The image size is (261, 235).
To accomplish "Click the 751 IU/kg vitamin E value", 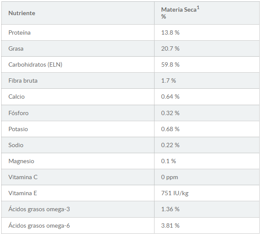I will 175,193.
